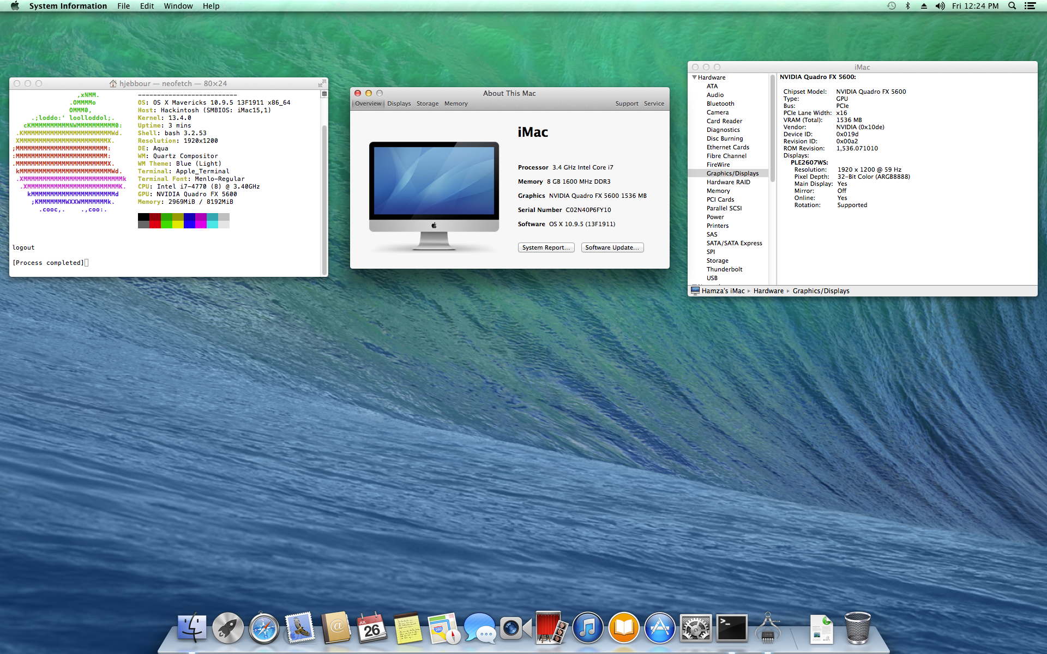
Task: Click the System Report button
Action: (x=546, y=247)
